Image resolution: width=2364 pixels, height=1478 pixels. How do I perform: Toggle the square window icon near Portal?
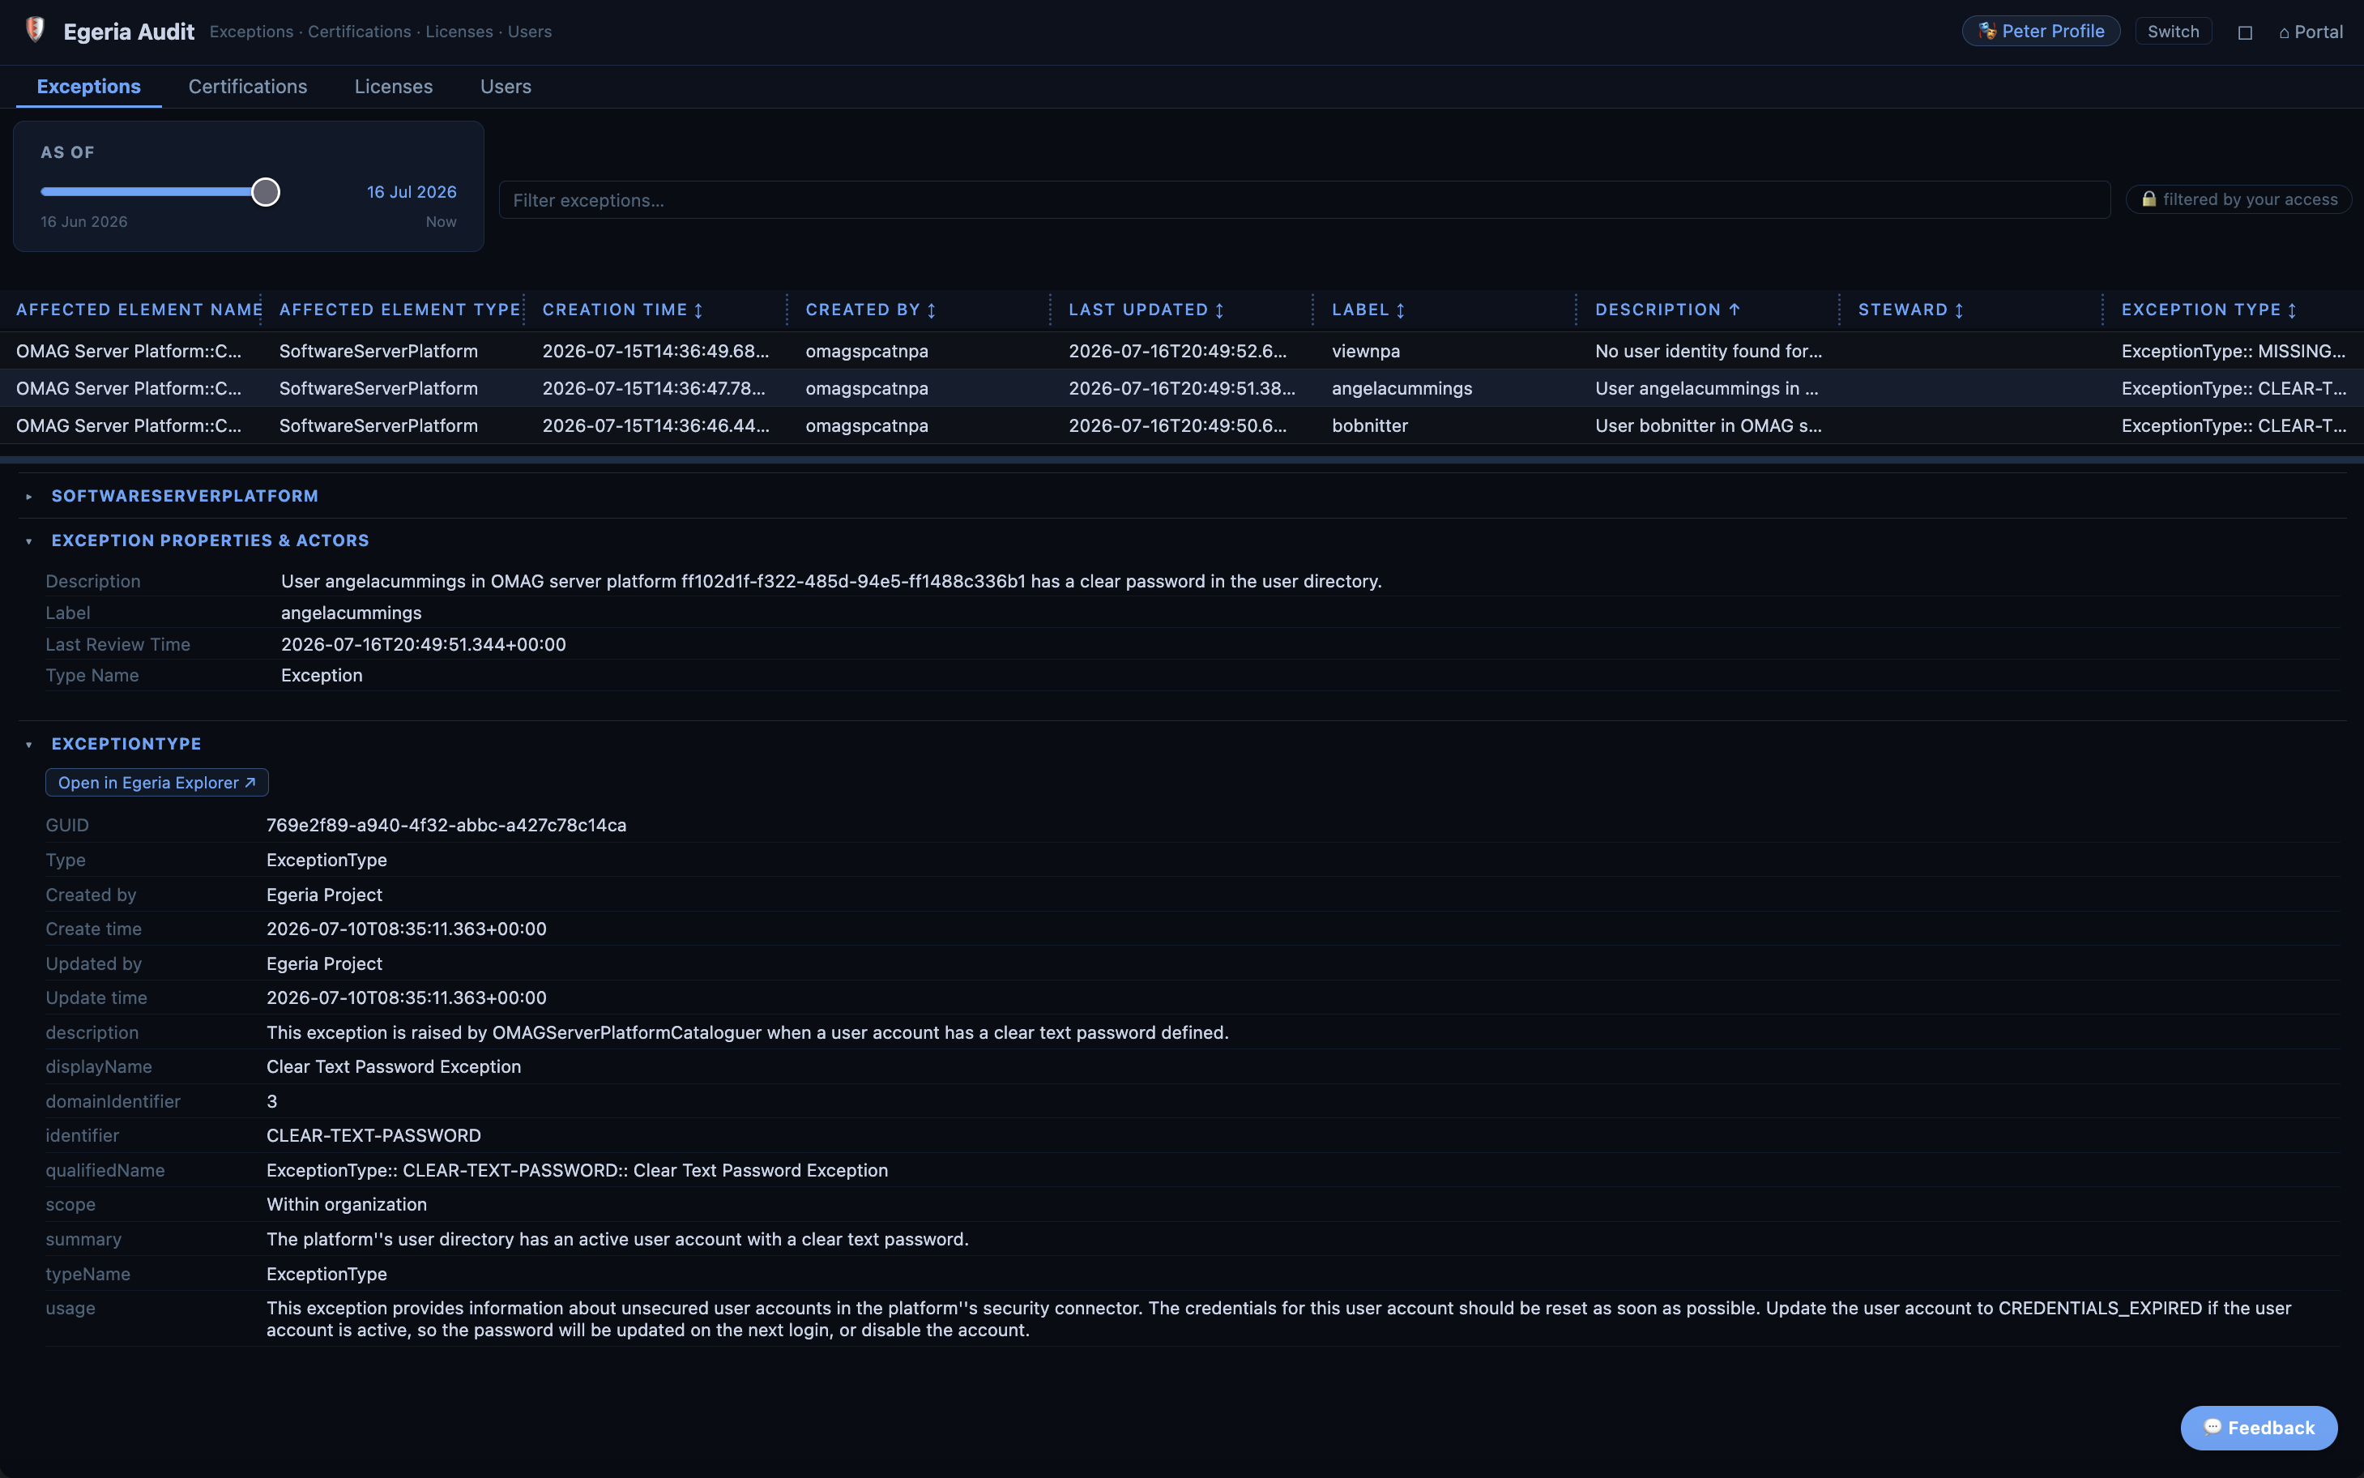(2245, 32)
